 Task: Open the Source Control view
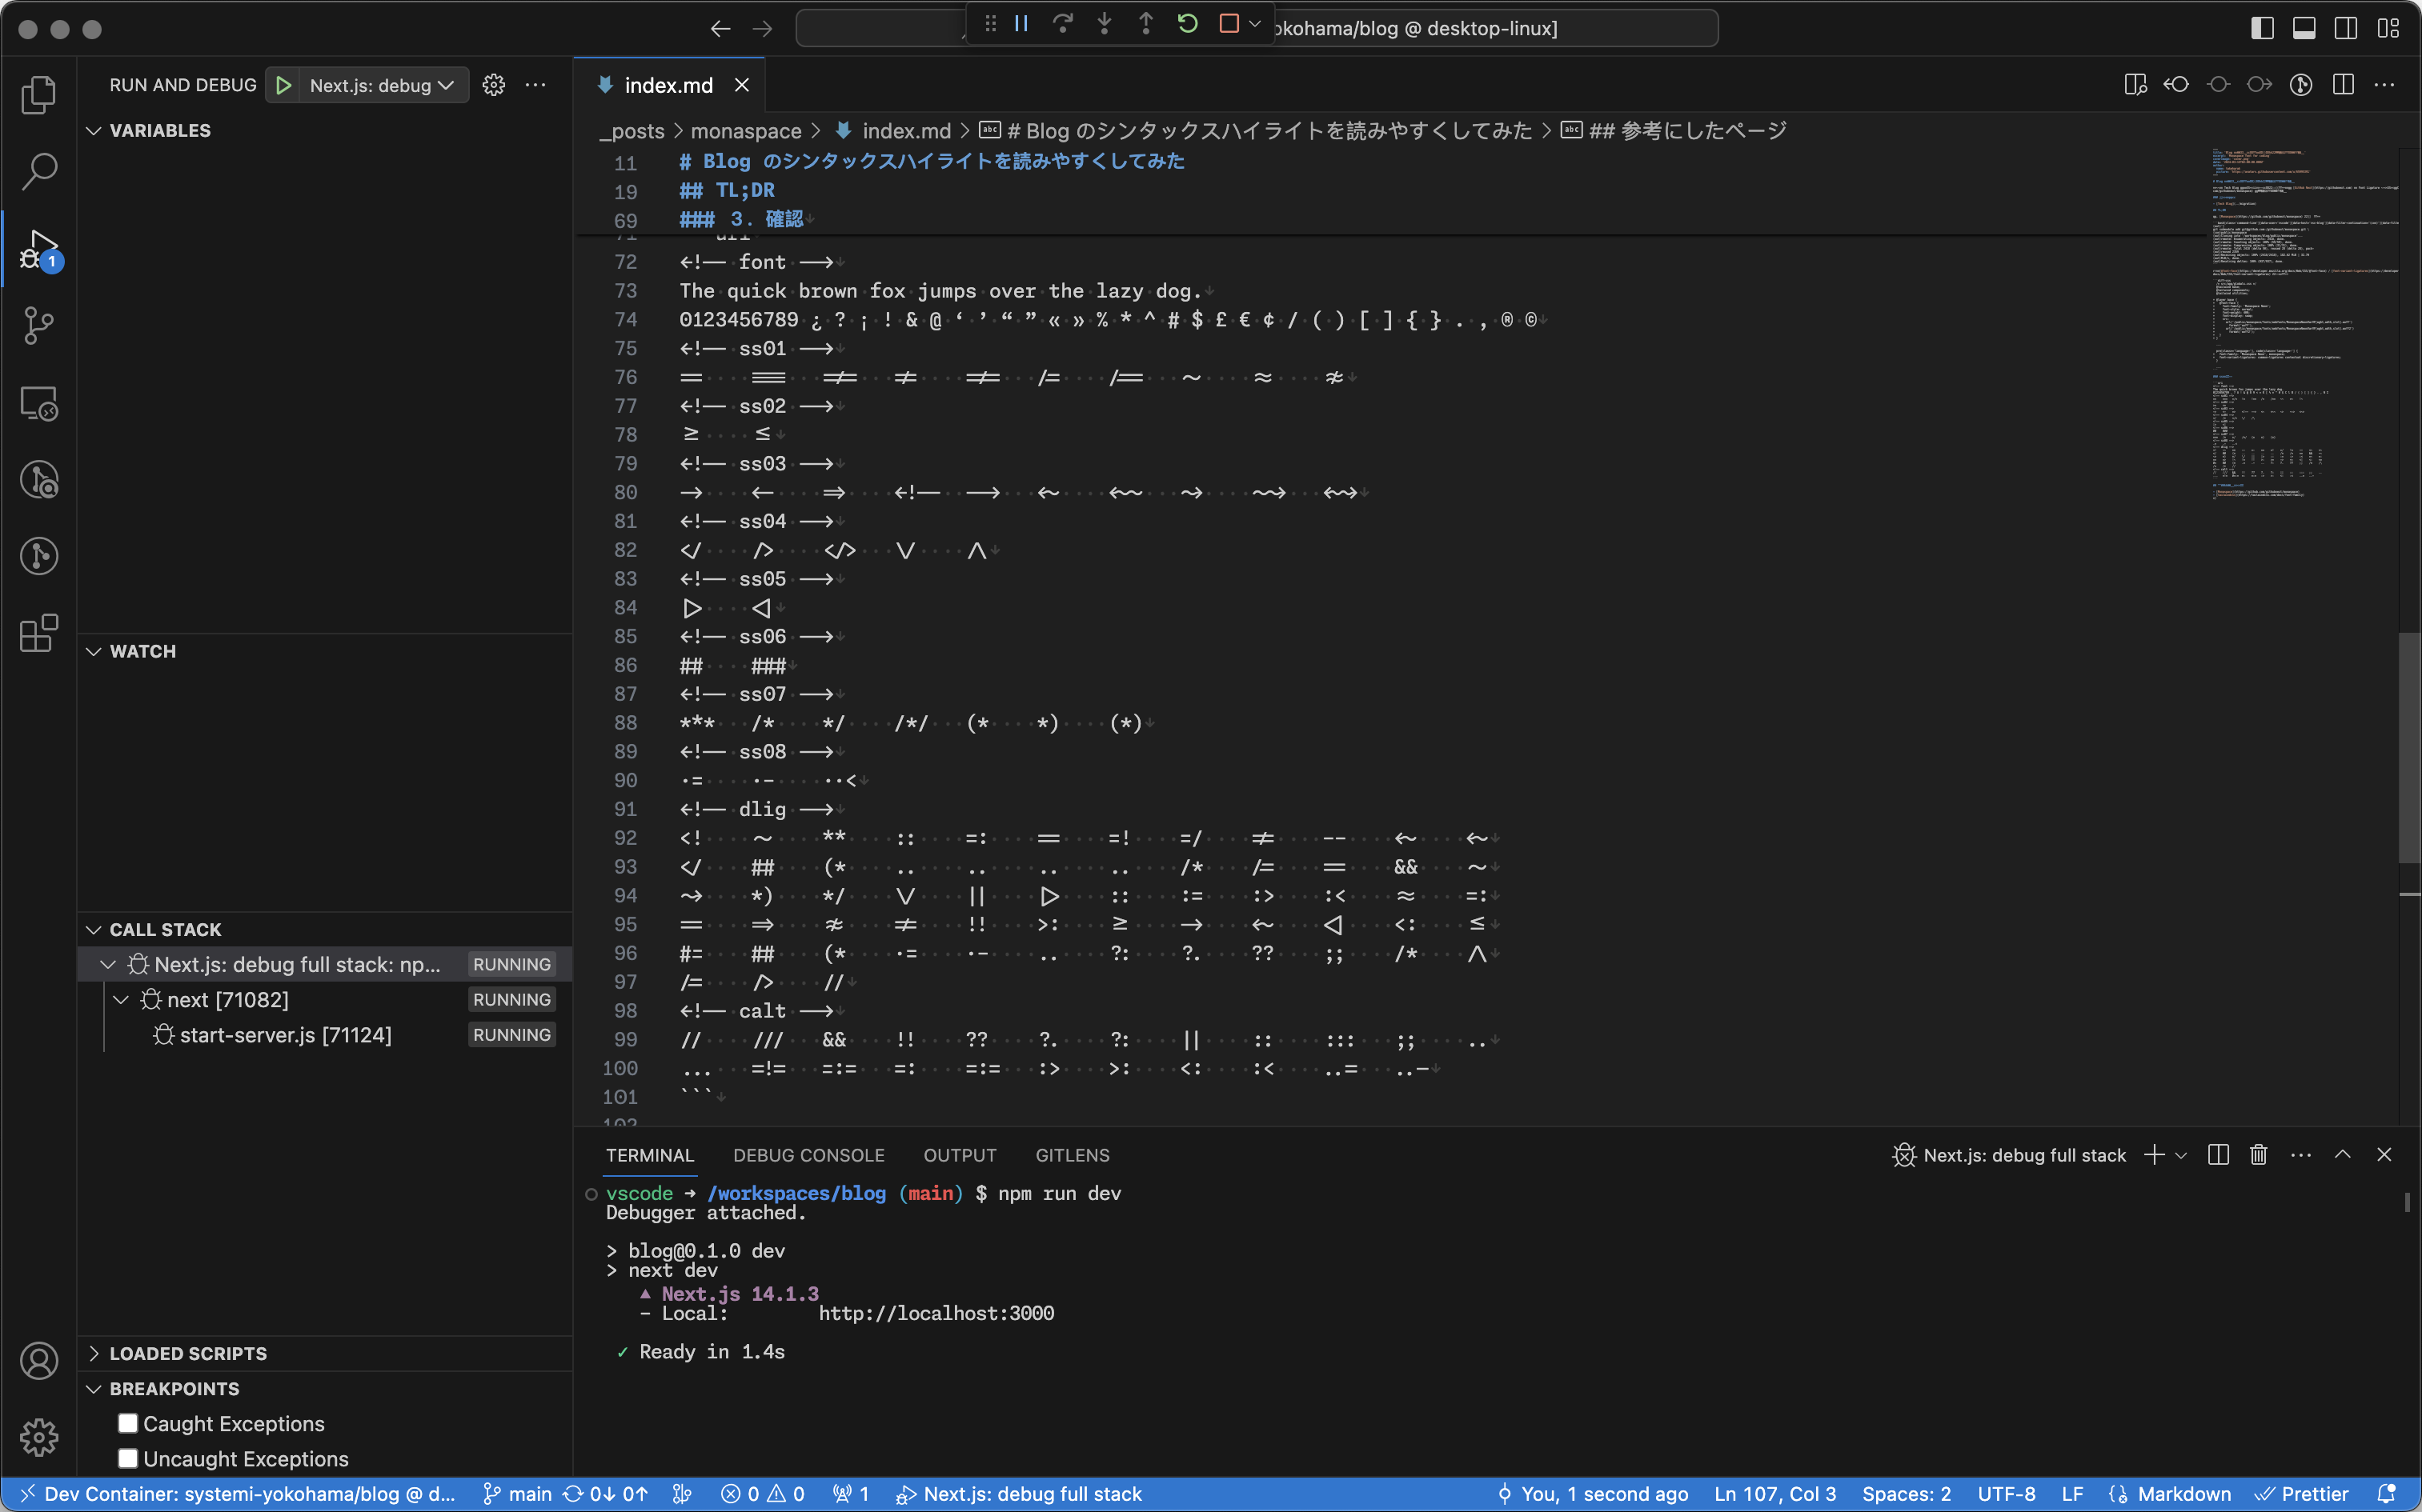39,325
